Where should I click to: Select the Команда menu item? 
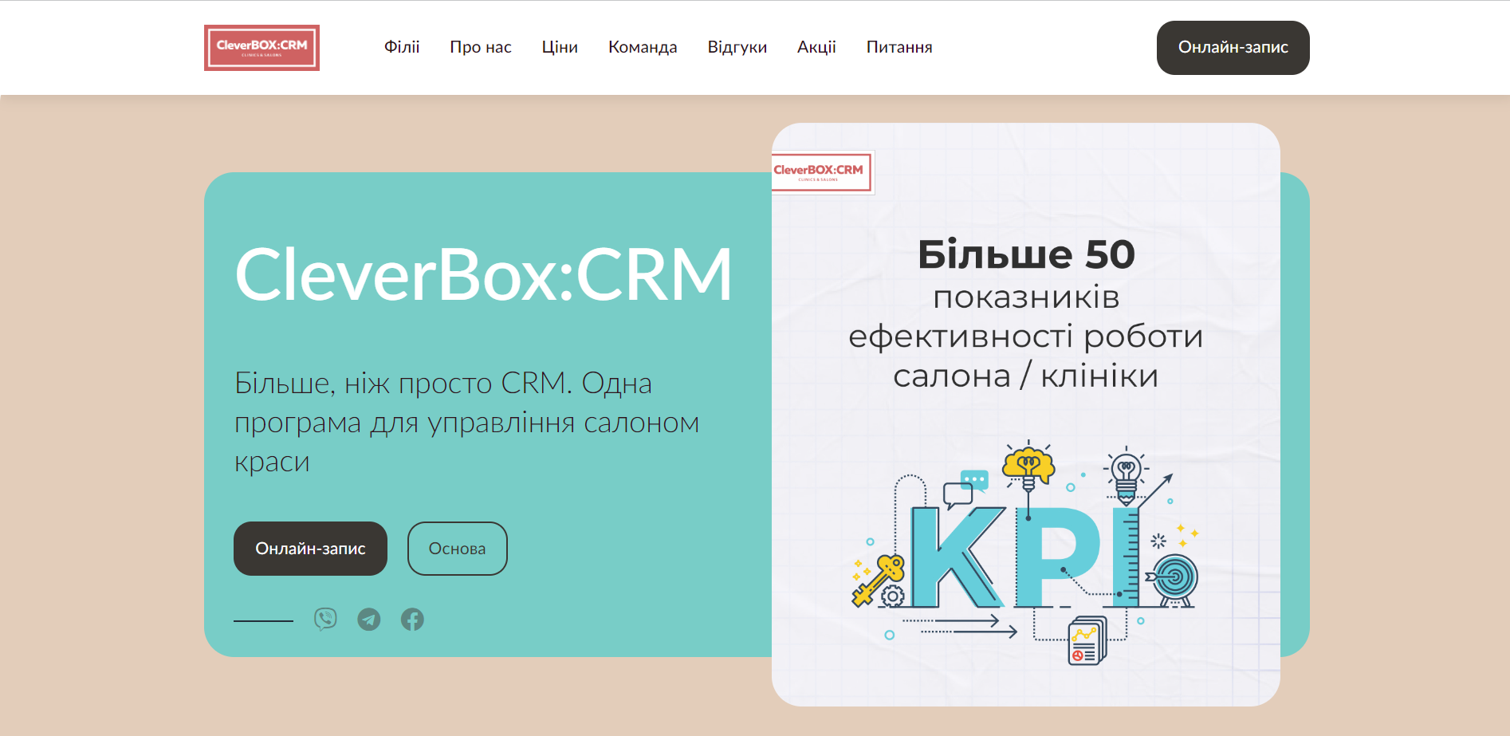[x=643, y=47]
